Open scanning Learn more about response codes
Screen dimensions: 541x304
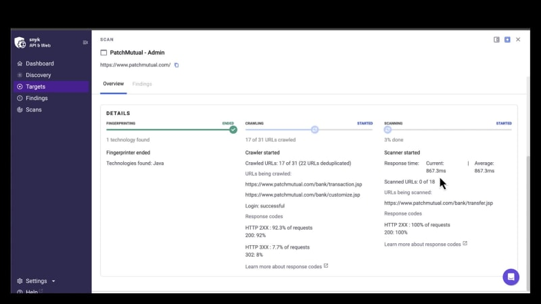pos(422,244)
